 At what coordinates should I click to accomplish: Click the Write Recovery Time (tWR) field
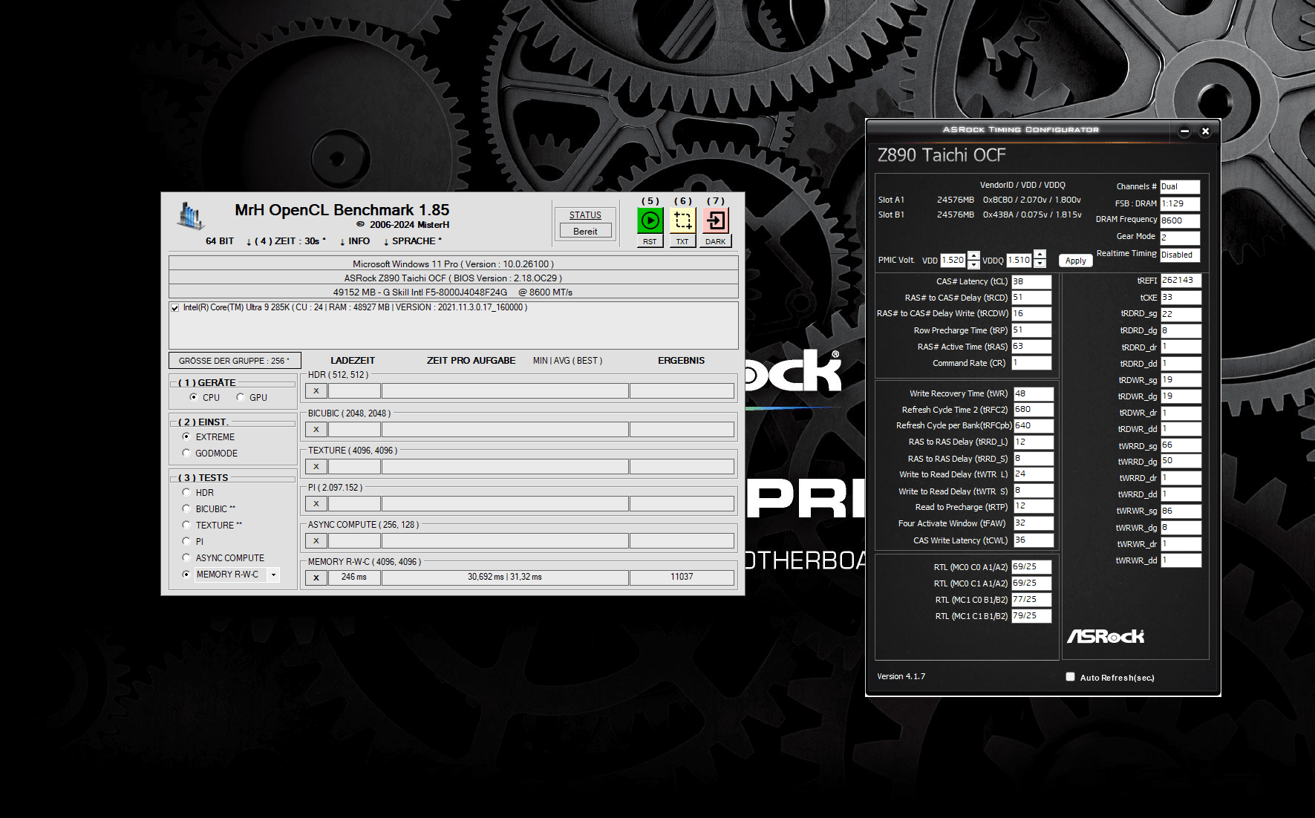[x=1034, y=394]
